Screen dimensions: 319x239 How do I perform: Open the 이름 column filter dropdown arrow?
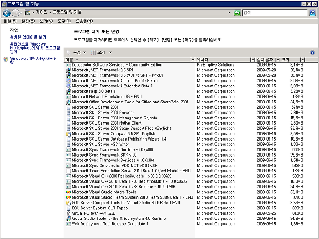(x=193, y=60)
